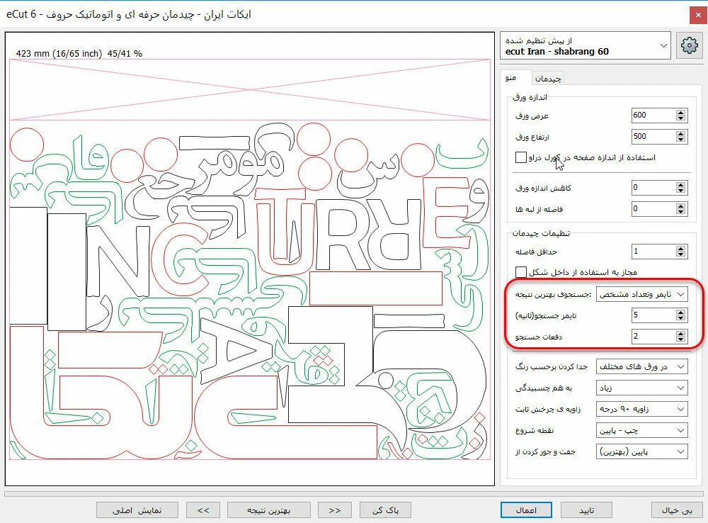Open the به هم چسبیدگی dropdown
This screenshot has height=523, width=708.
641,388
